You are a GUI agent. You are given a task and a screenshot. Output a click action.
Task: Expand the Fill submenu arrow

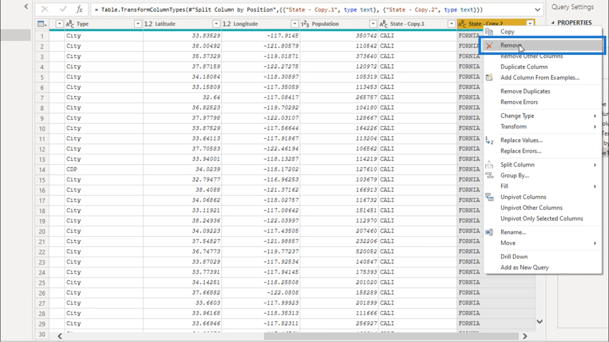pos(595,186)
